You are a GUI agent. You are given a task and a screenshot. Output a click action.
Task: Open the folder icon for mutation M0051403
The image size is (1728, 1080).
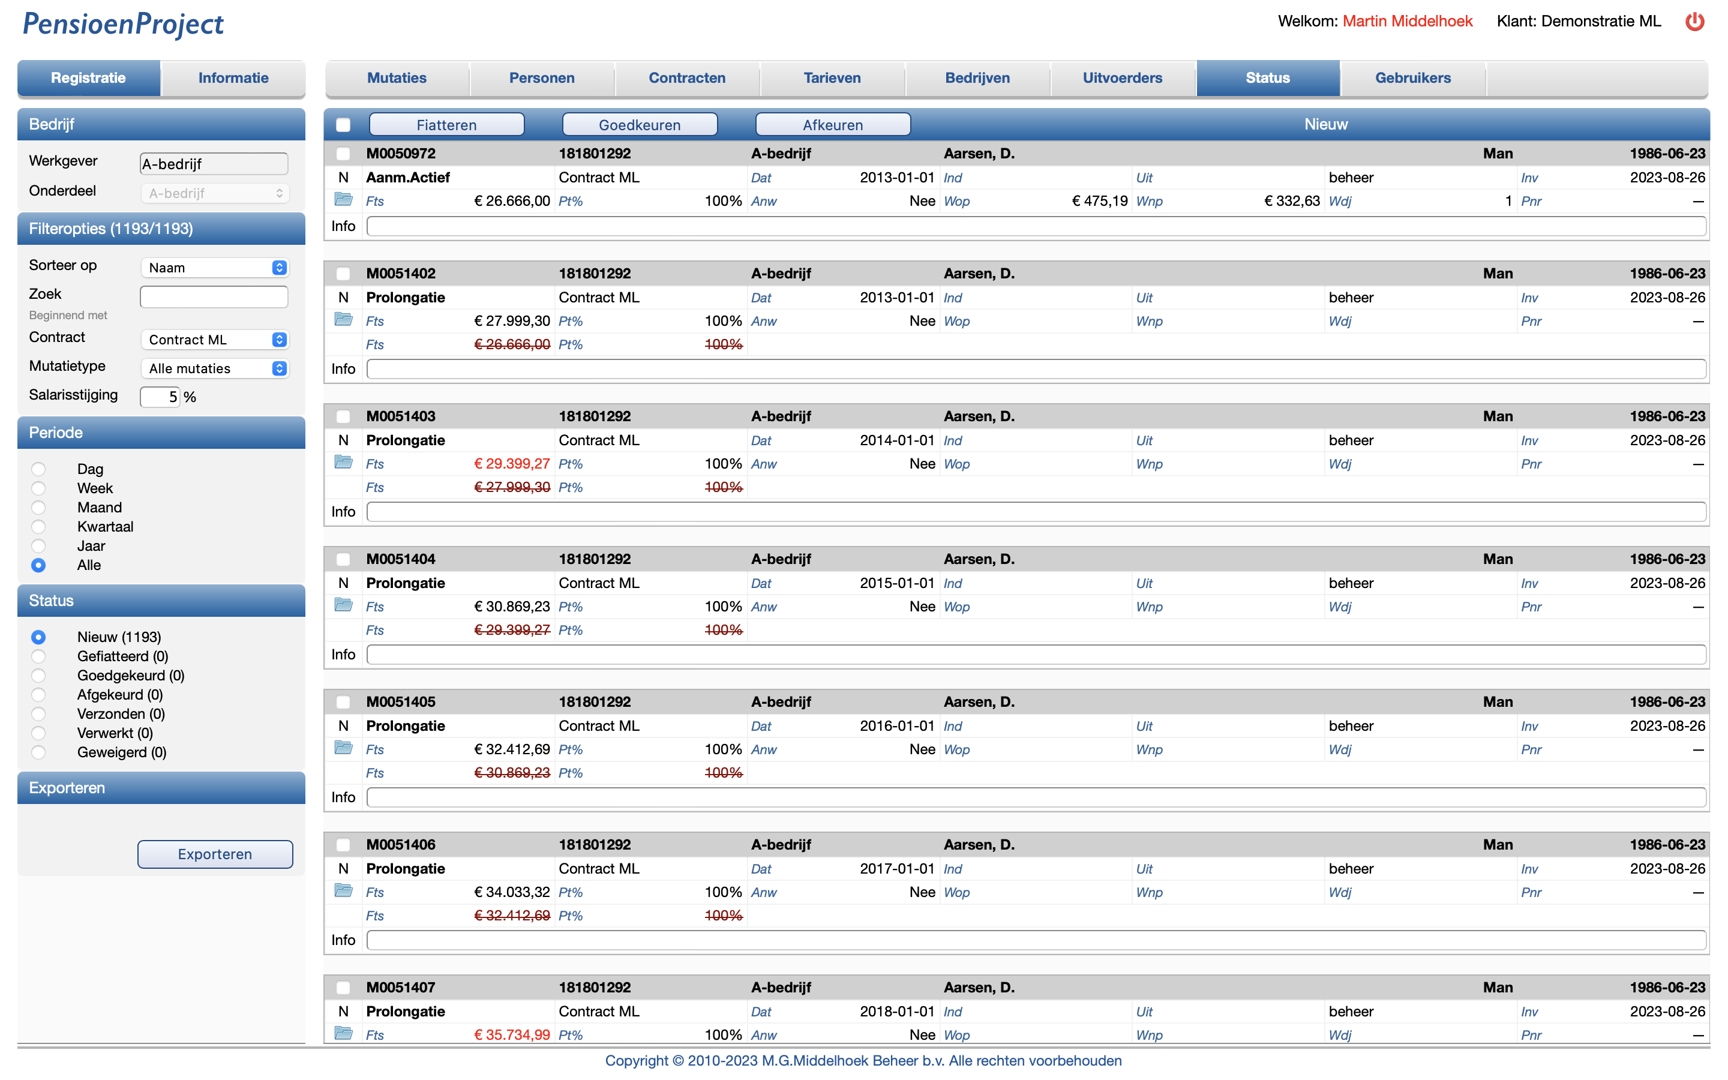click(x=343, y=463)
